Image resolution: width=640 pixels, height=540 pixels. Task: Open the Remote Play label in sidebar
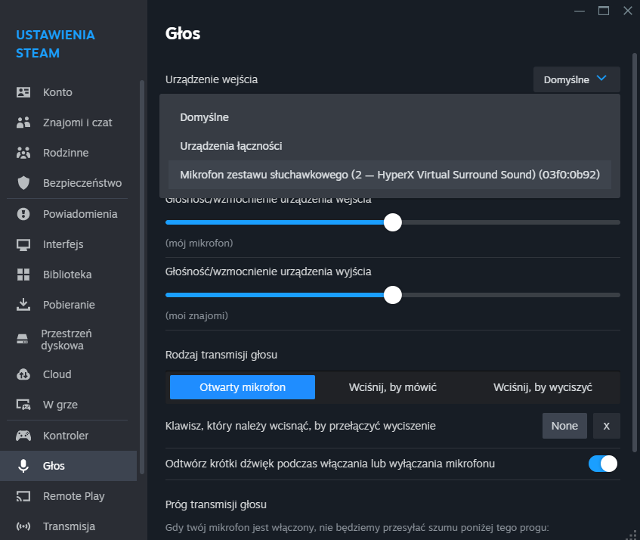74,496
